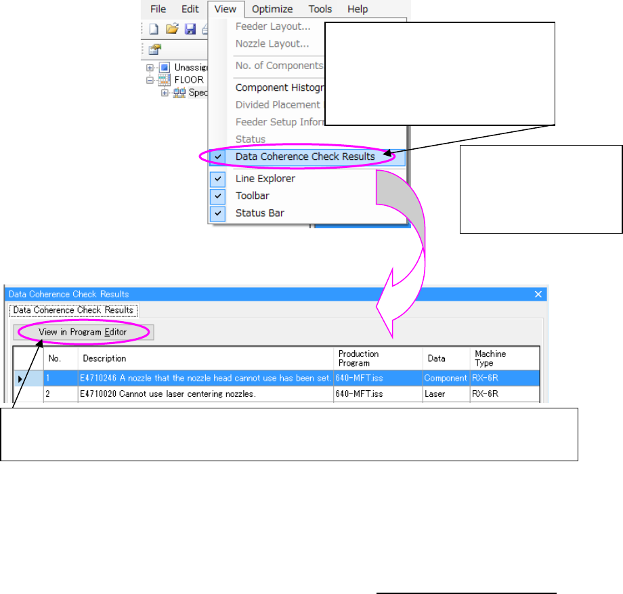
Task: Click the properties icon below the toolbar
Action: point(154,49)
